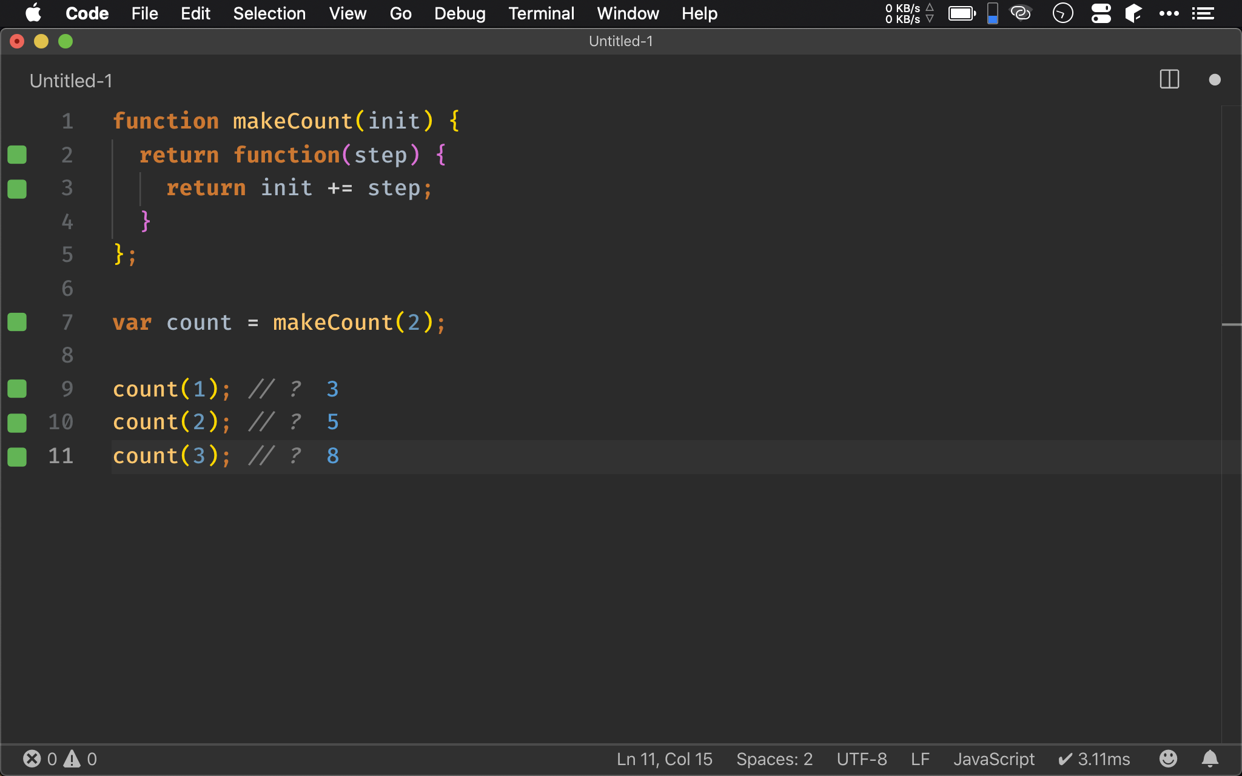Click the warnings triangle in status bar
Screen dimensions: 1242x776
click(x=72, y=758)
